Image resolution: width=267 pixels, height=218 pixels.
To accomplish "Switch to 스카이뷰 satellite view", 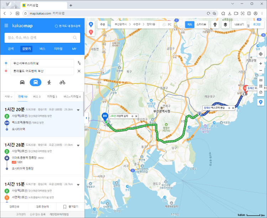I will tap(201, 25).
